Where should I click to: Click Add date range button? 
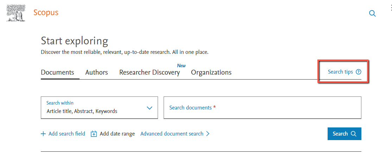click(113, 134)
